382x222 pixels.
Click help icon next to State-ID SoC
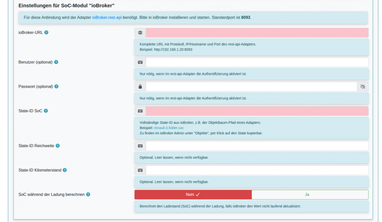[x=46, y=111]
